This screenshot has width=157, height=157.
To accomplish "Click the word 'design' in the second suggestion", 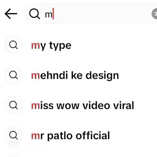I will coord(102,76).
